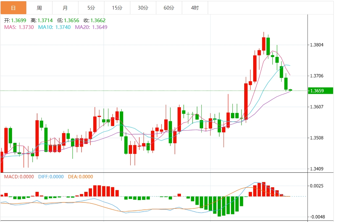Click the MACD: 0.0000 label

click(19, 177)
